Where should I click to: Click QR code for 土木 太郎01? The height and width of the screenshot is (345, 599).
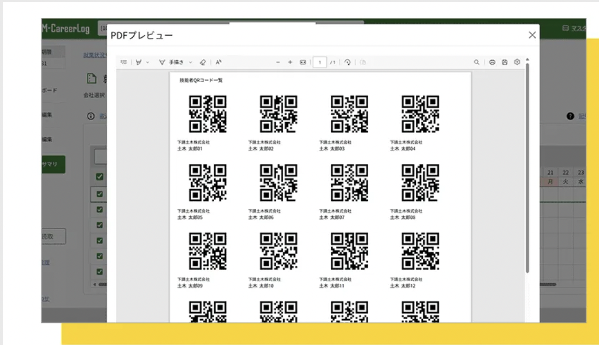point(208,114)
